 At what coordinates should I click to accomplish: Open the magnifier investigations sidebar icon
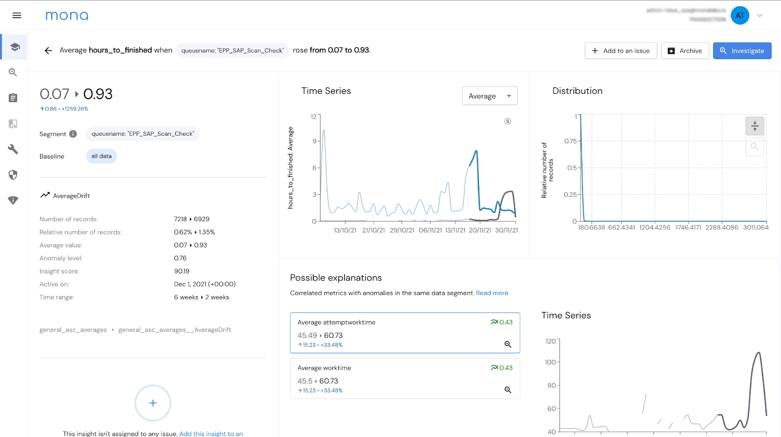point(13,72)
